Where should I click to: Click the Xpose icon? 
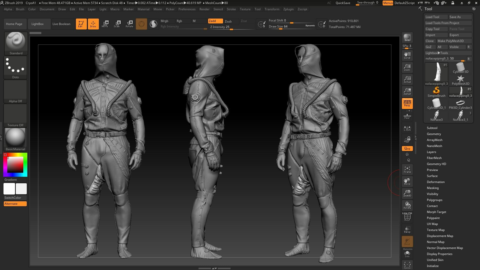point(407,265)
